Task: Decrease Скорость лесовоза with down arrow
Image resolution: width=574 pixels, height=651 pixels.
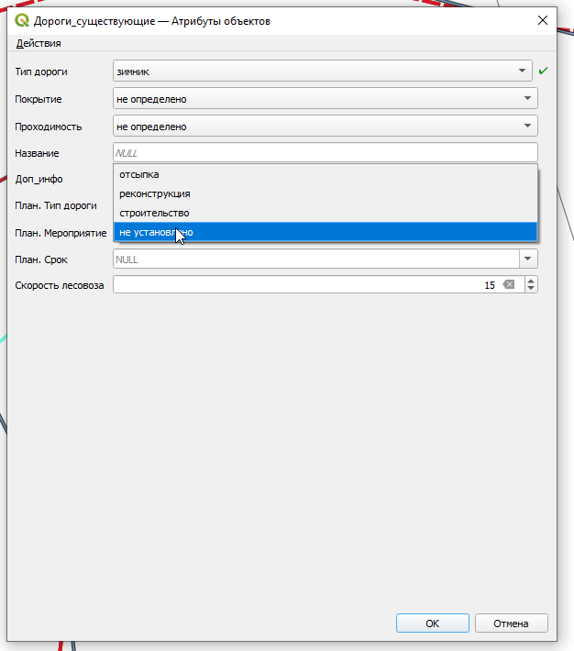Action: point(531,288)
